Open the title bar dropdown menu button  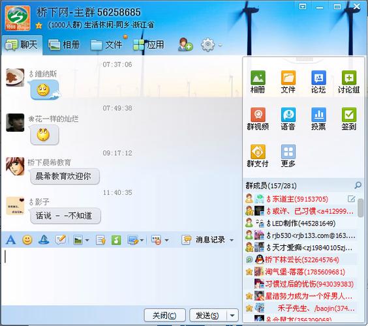tap(303, 7)
